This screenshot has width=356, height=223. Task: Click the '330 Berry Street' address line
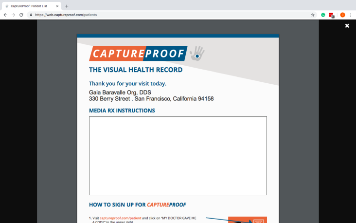point(151,99)
